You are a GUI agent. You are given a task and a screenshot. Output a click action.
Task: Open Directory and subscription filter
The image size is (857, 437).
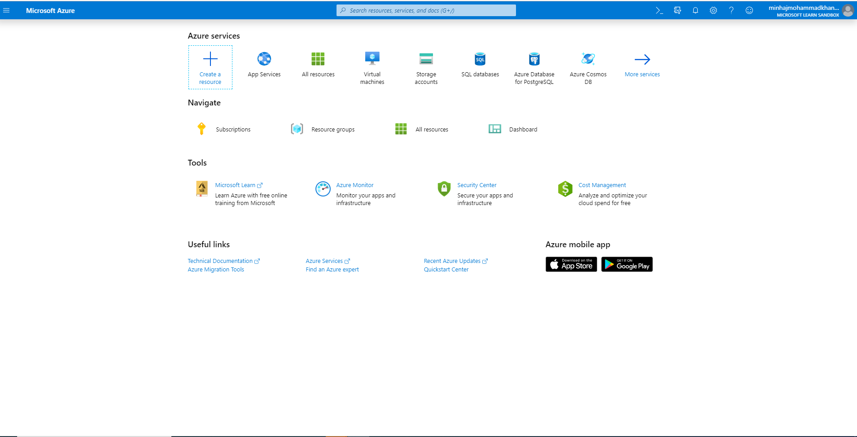coord(678,10)
